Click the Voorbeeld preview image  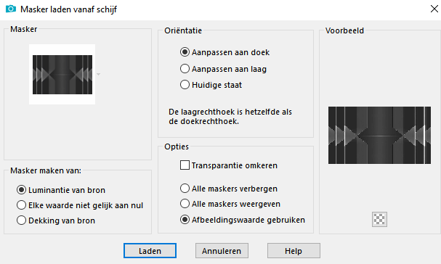point(379,135)
